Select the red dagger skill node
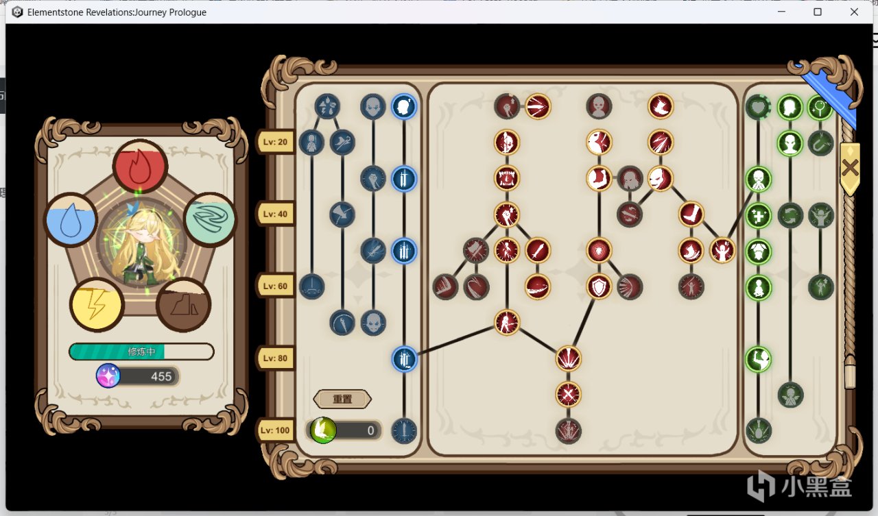The height and width of the screenshot is (516, 878). [538, 250]
